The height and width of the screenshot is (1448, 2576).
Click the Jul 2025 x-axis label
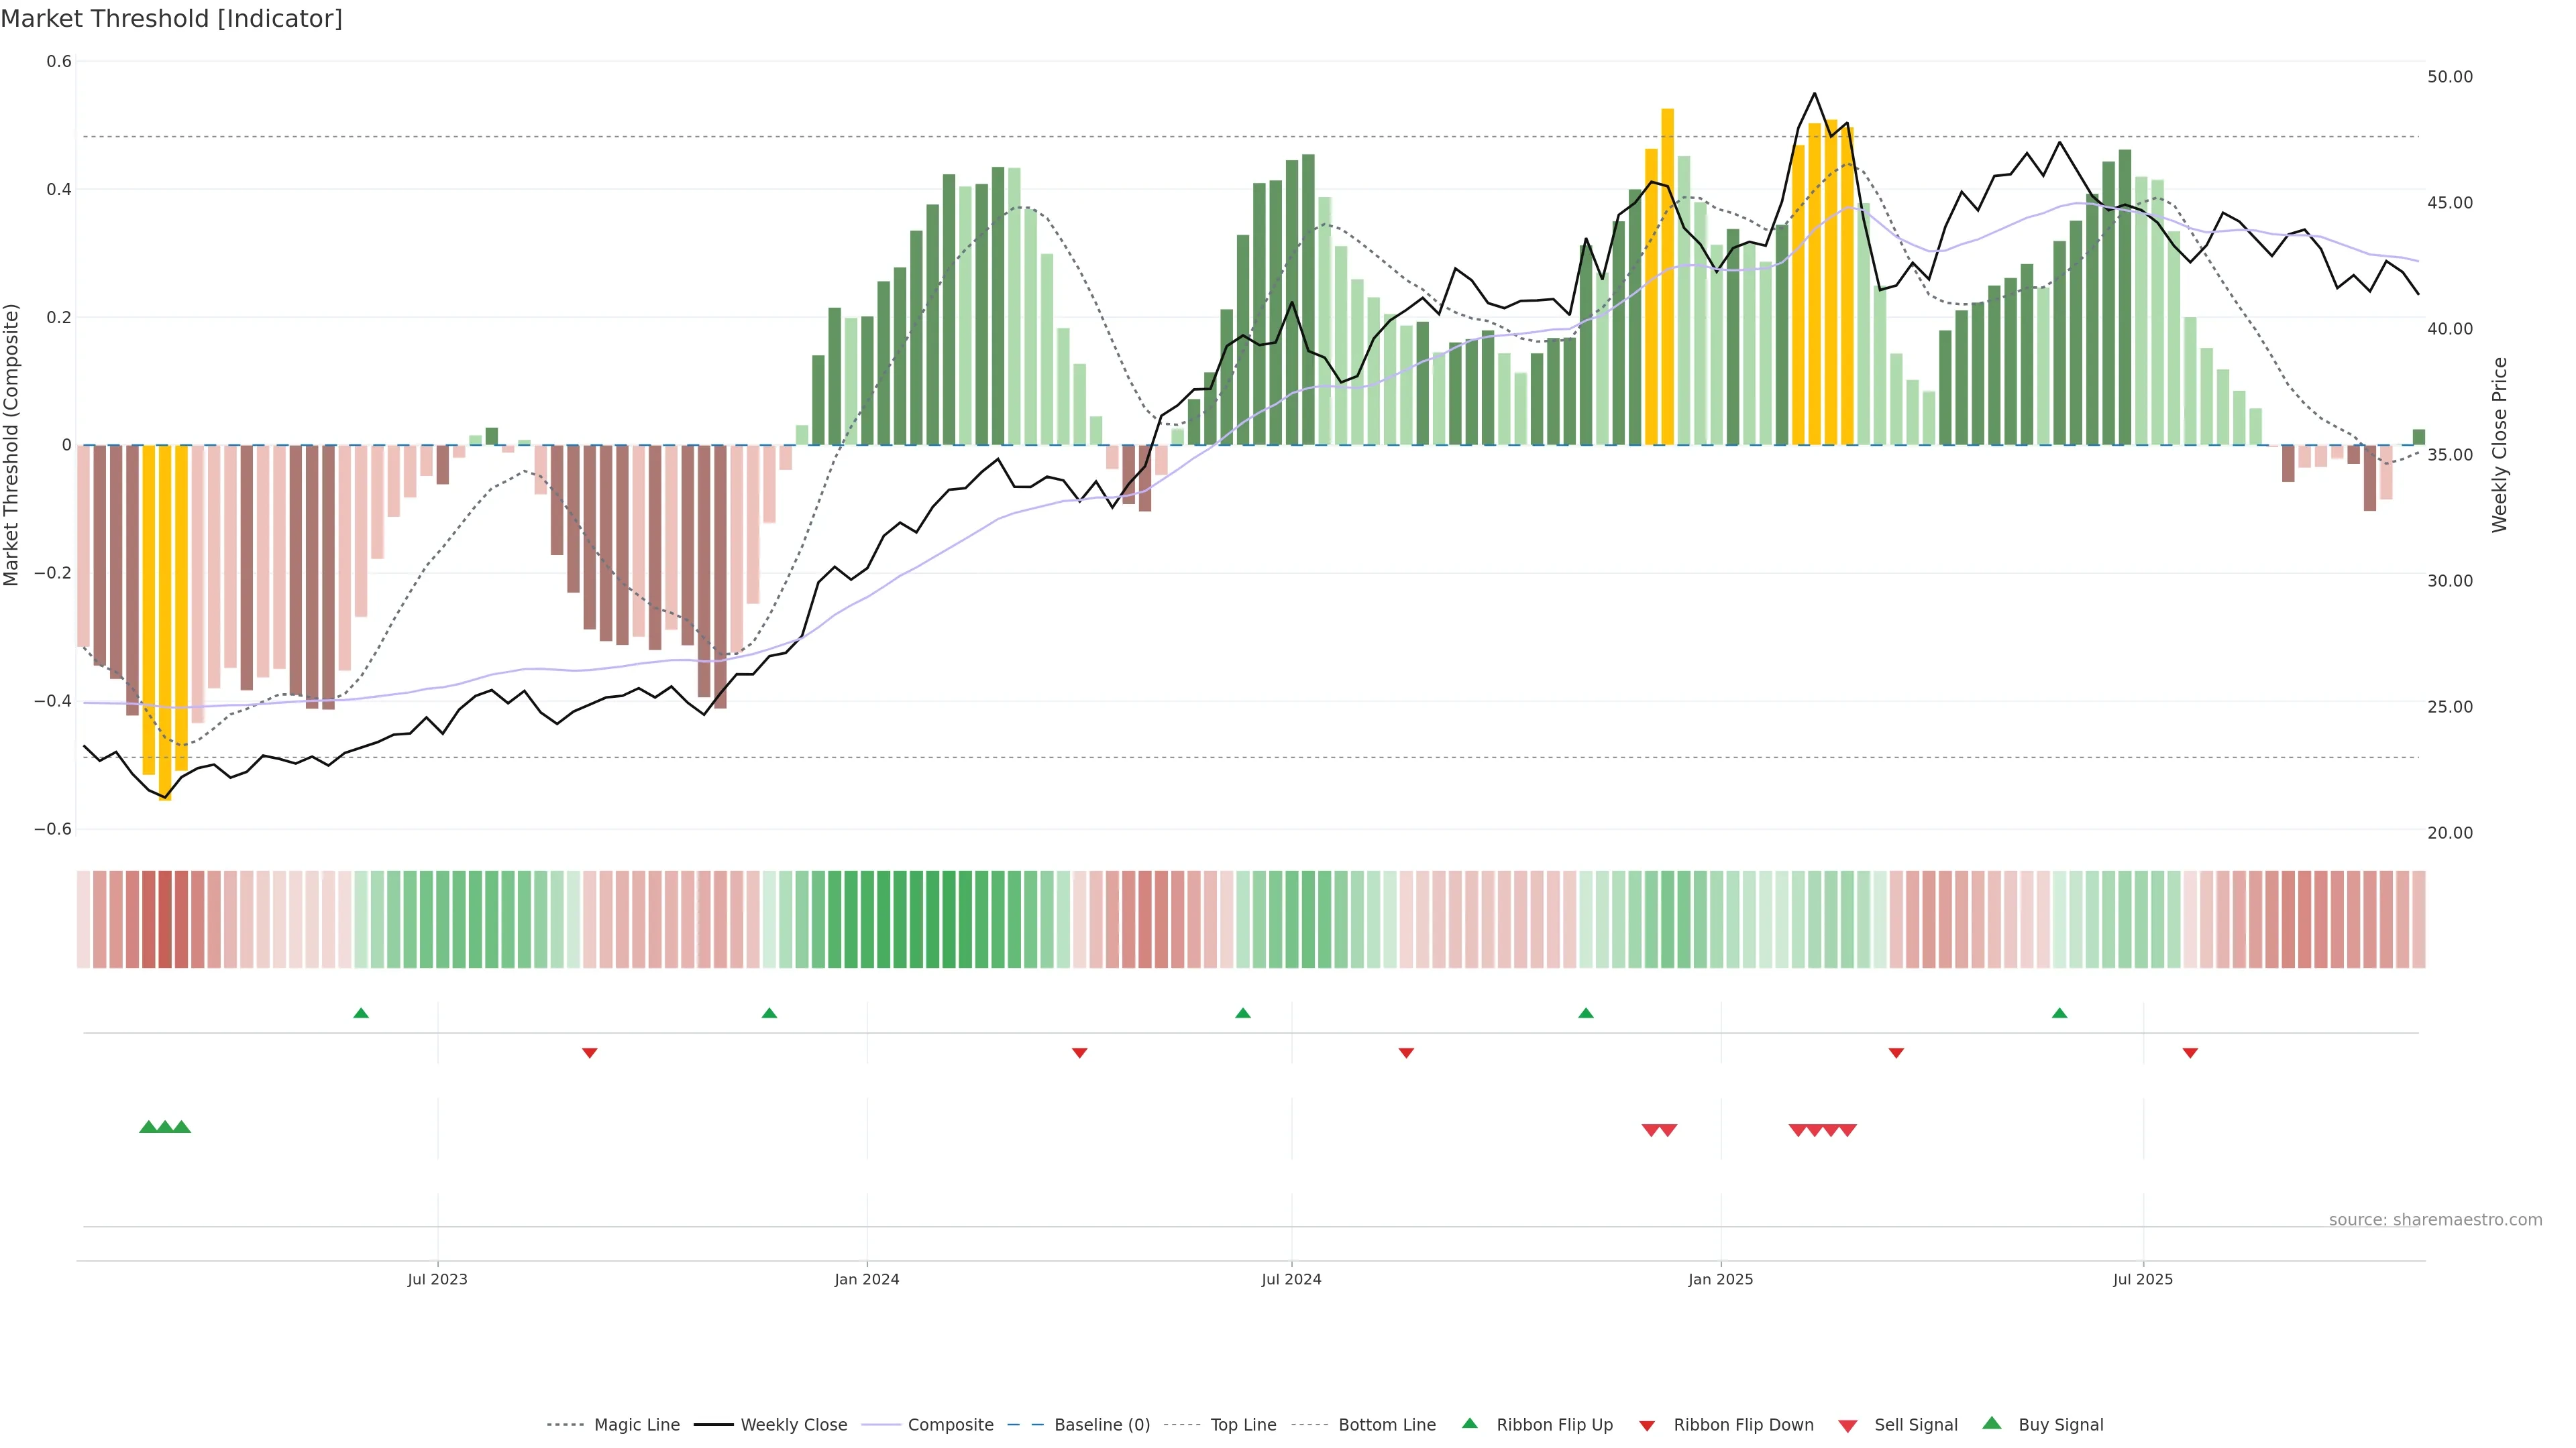2143,1279
